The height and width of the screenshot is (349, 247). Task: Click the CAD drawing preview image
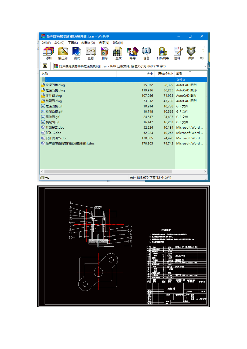(123, 246)
